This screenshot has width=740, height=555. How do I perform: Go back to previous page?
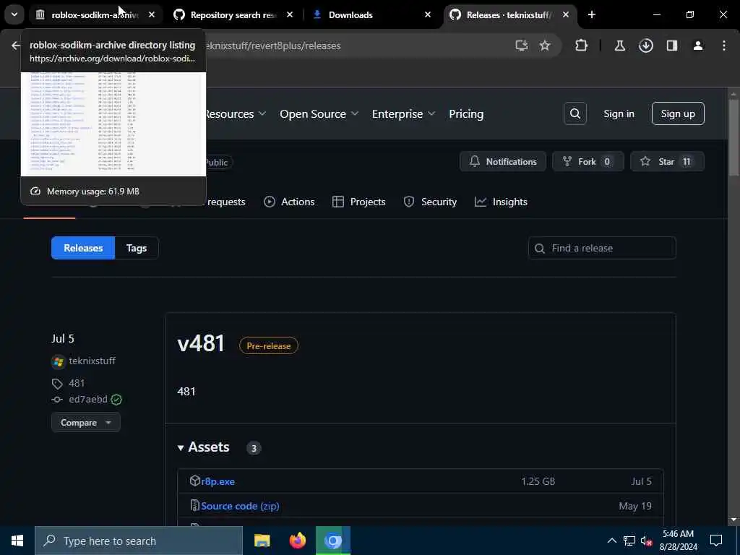click(x=16, y=46)
